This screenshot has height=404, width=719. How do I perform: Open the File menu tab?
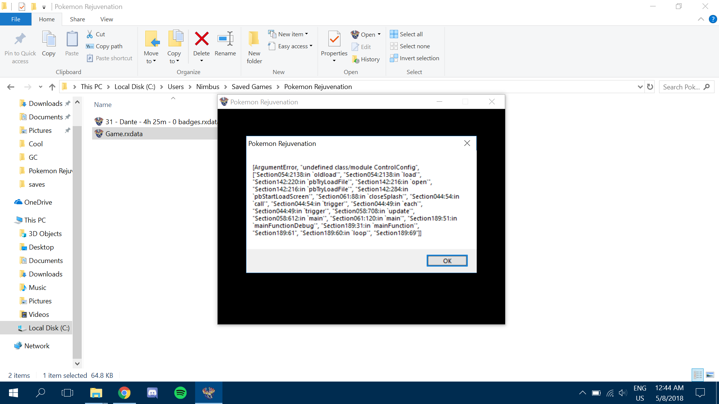point(16,19)
